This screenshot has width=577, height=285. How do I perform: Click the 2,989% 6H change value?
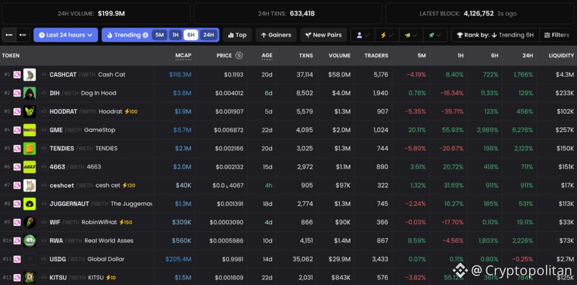click(487, 130)
